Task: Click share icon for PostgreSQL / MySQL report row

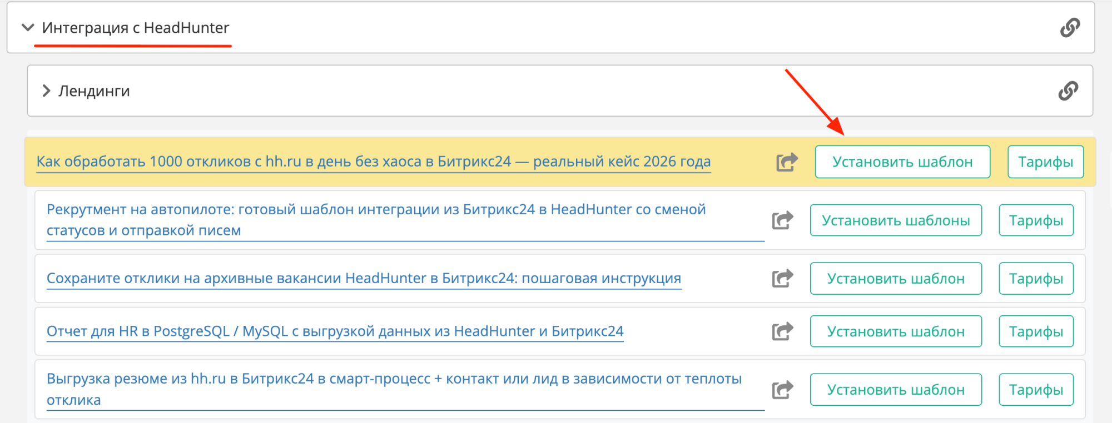Action: [x=782, y=331]
